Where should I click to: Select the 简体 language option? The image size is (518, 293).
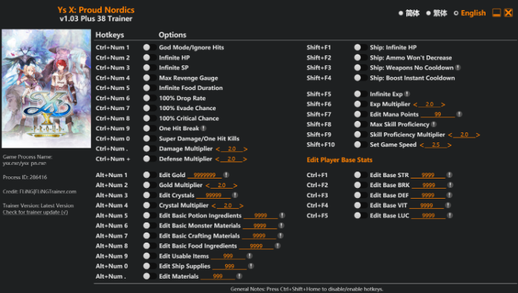[409, 13]
